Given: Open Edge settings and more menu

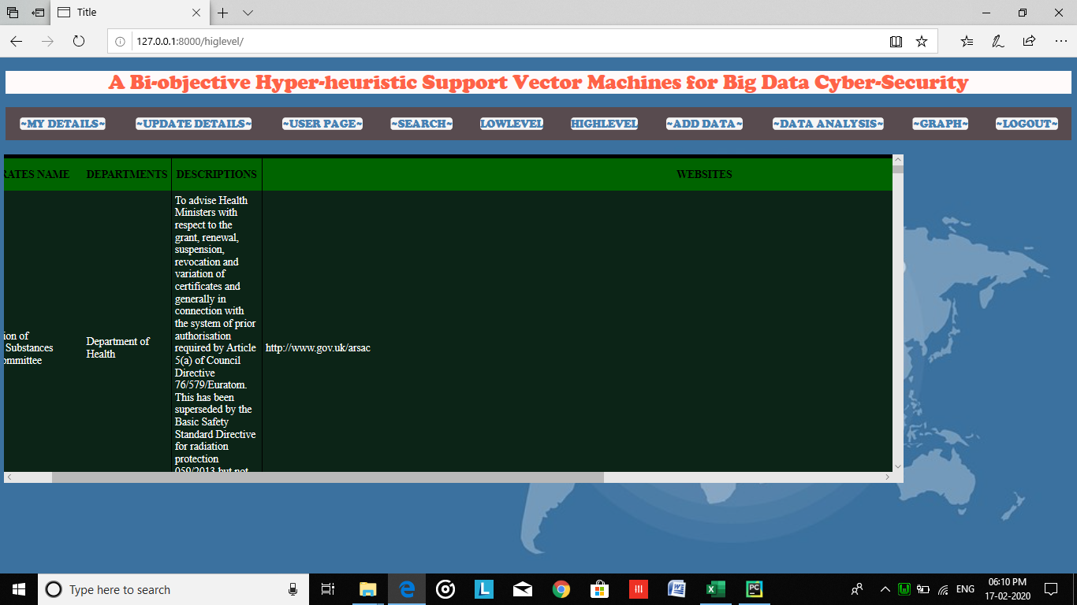Looking at the screenshot, I should (x=1060, y=41).
